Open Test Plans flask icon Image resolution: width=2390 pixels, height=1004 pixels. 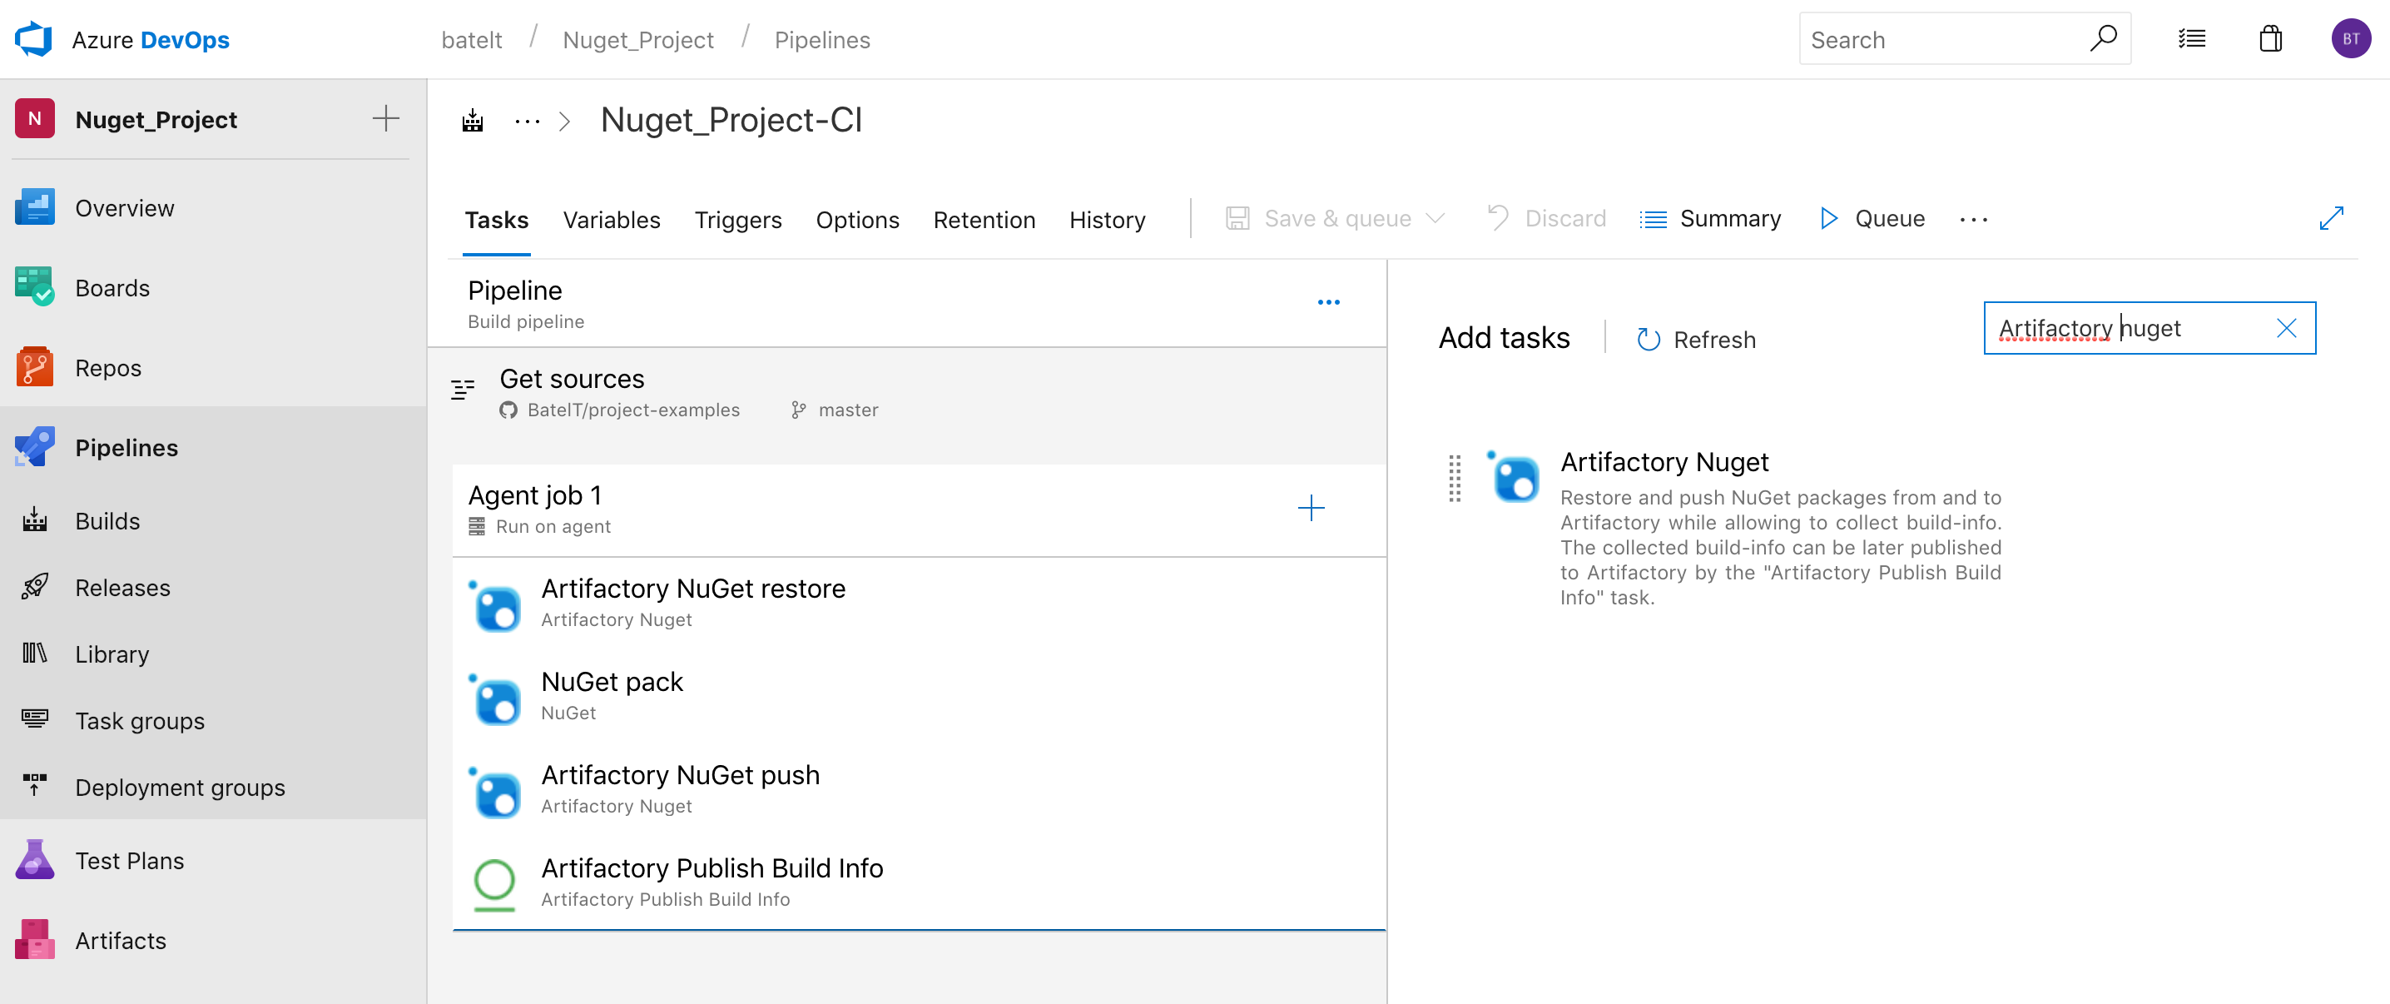(34, 859)
